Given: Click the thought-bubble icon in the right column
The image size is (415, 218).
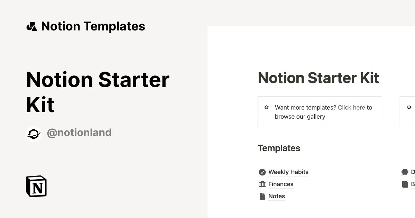Looking at the screenshot, I should 405,172.
